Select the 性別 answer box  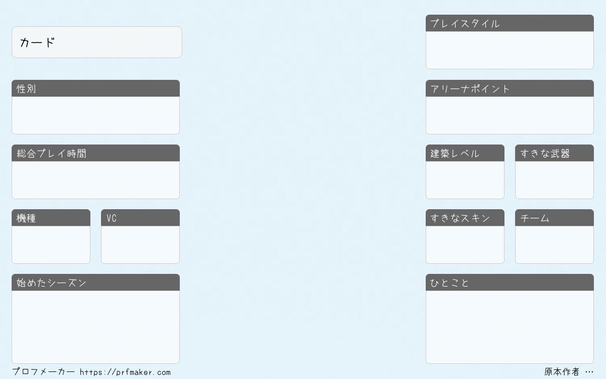tap(95, 115)
